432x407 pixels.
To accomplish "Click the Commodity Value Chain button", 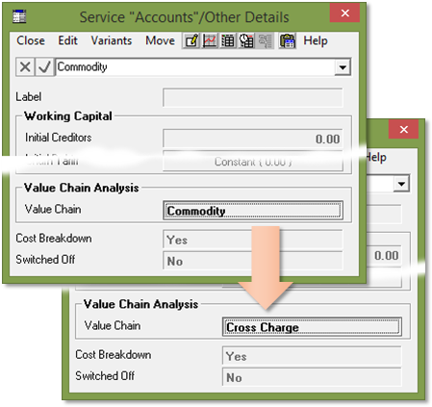I will 253,211.
